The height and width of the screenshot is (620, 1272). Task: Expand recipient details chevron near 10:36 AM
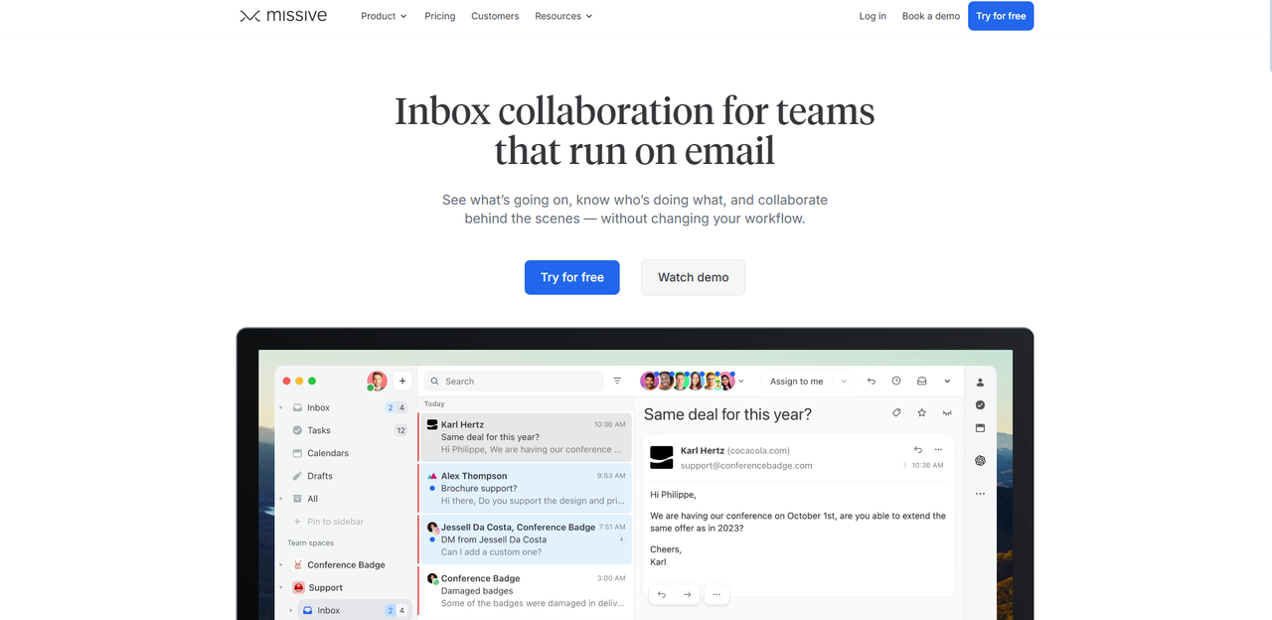[905, 465]
